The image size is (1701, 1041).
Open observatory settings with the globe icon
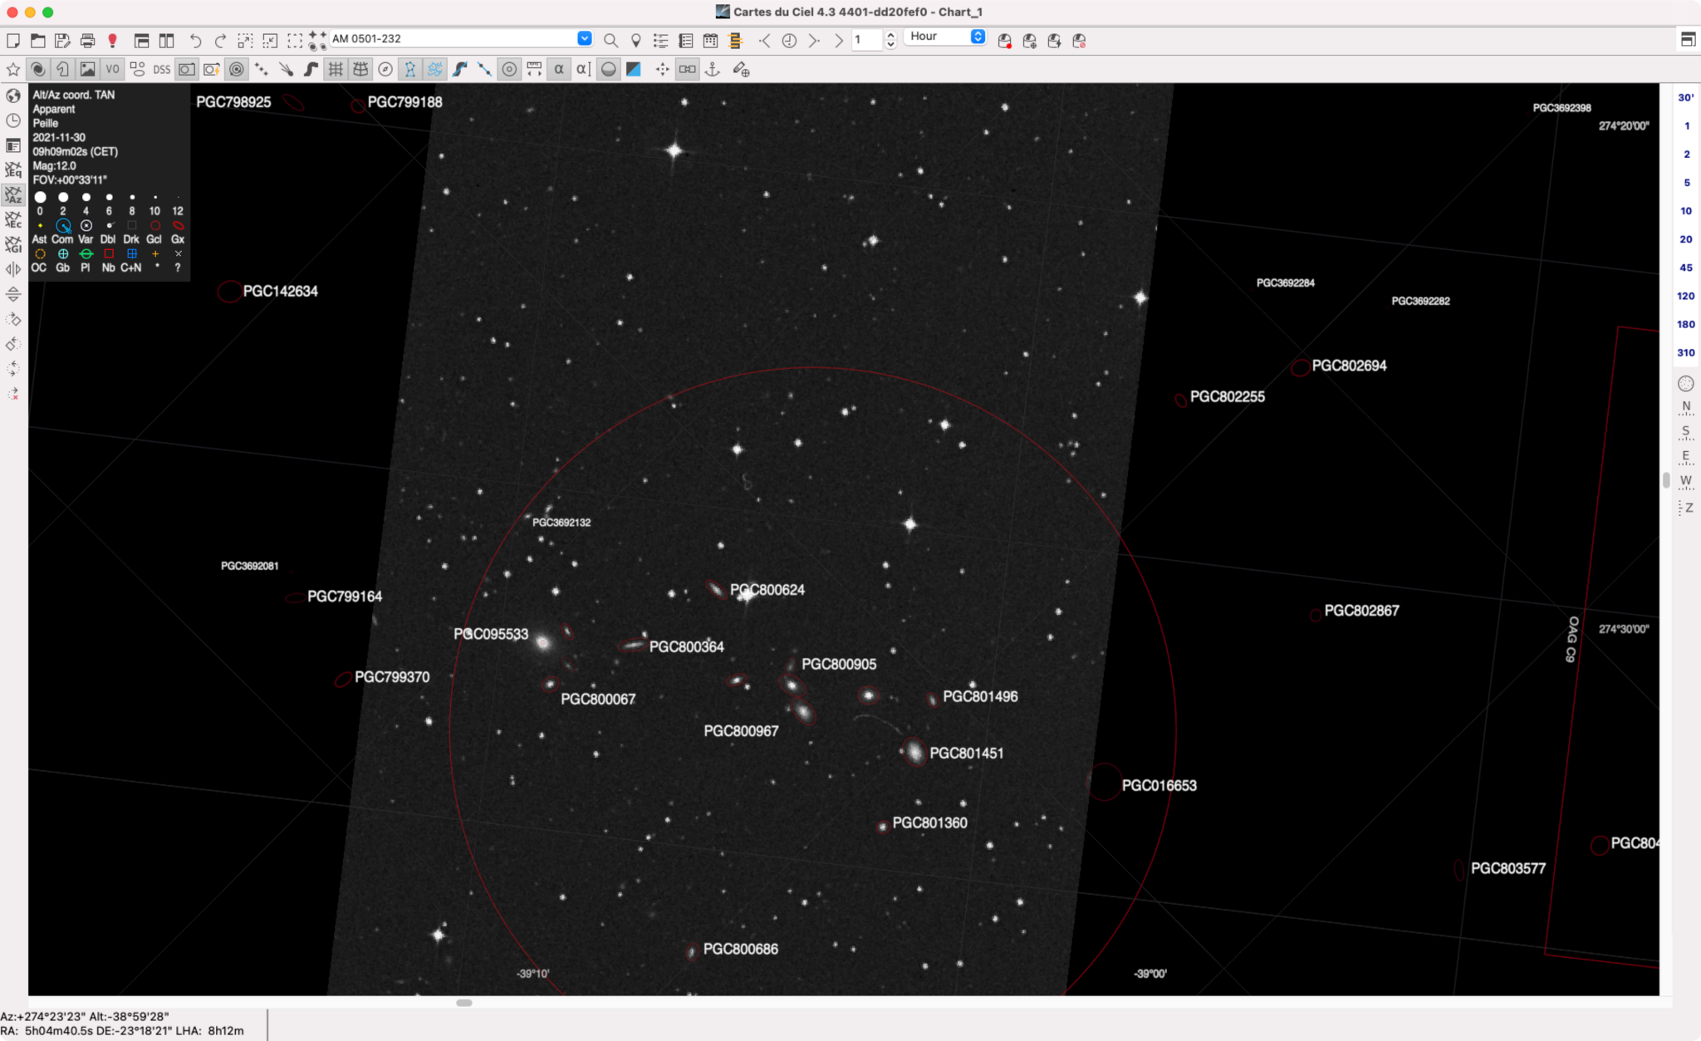click(13, 96)
